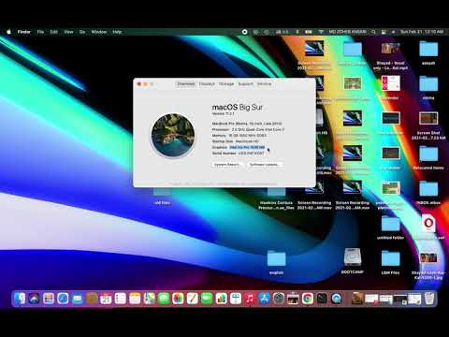Click the highlighted Graphics value text

pos(247,147)
